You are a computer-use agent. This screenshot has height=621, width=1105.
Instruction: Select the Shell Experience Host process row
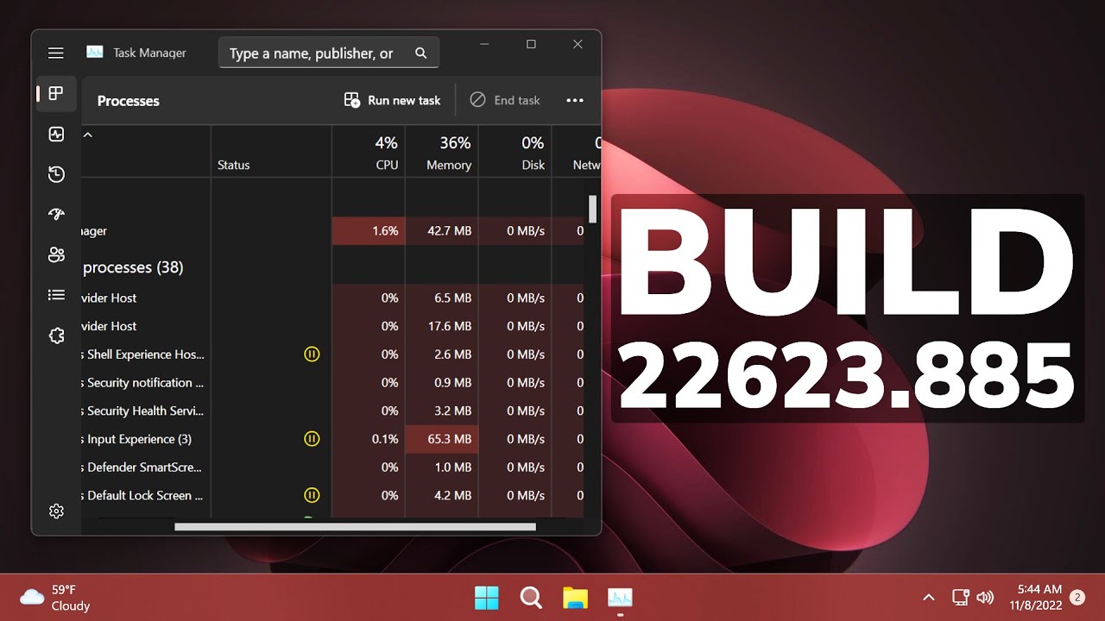[333, 354]
